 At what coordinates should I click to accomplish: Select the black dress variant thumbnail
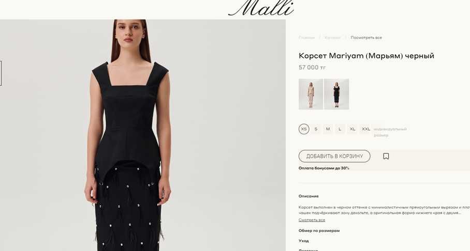point(336,94)
